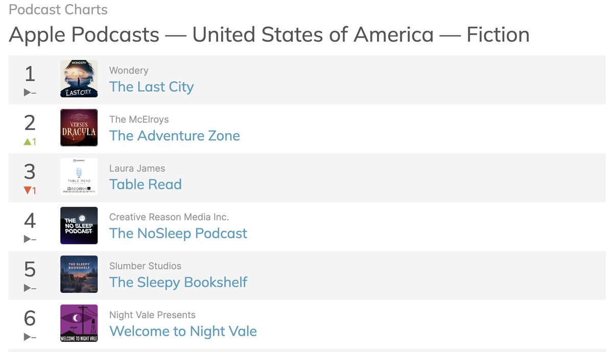Image resolution: width=613 pixels, height=352 pixels.
Task: Select The NoSleep Podcast cover image
Action: tap(79, 225)
